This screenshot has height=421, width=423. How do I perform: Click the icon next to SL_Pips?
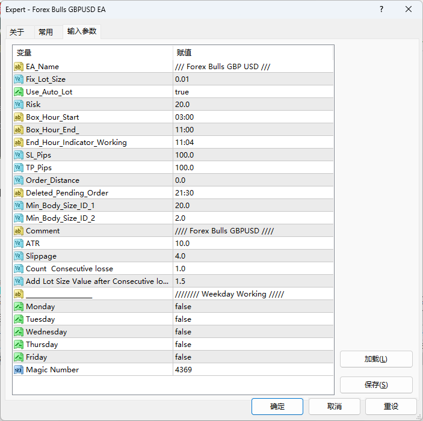coord(19,155)
